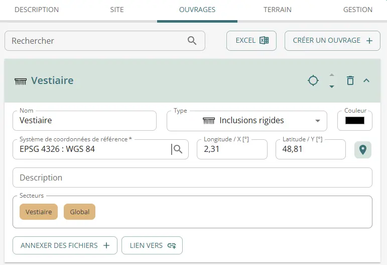Open the SITE tab

click(x=117, y=10)
